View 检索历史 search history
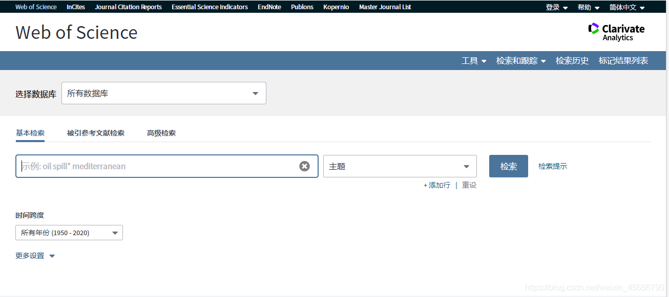Screen dimensions: 669x297 (x=572, y=61)
